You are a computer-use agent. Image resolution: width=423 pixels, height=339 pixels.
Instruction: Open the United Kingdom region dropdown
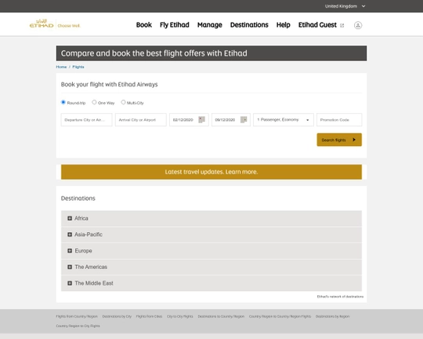click(x=345, y=6)
